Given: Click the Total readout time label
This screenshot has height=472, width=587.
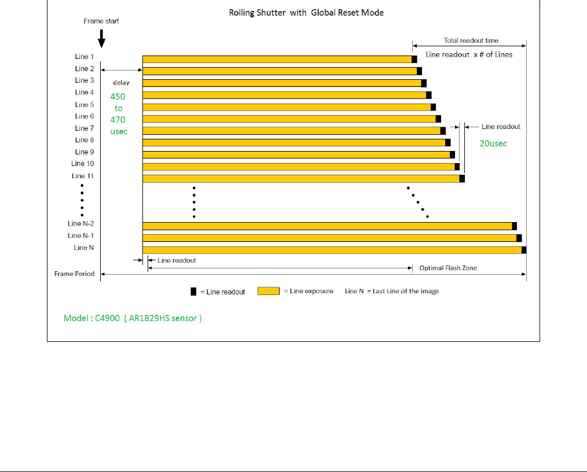Looking at the screenshot, I should 471,40.
